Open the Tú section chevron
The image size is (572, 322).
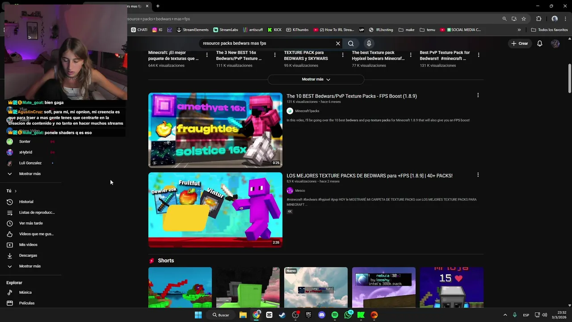point(15,191)
